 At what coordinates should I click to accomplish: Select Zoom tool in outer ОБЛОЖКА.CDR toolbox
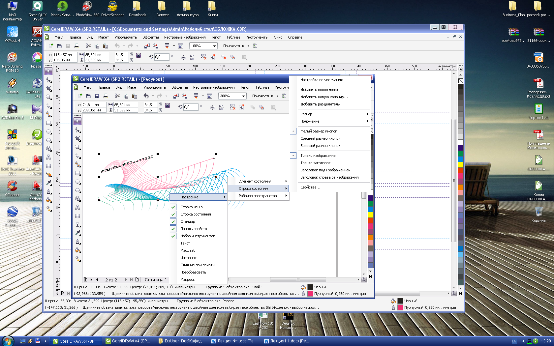click(x=48, y=97)
